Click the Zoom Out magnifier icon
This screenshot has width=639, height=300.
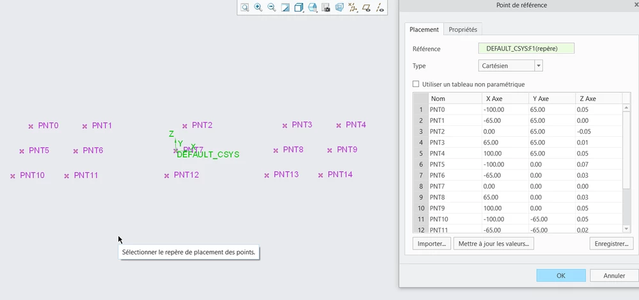pyautogui.click(x=271, y=7)
